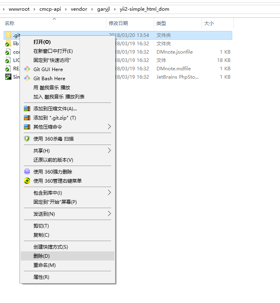
Task: Click the lib folder icon
Action: pyautogui.click(x=8, y=43)
